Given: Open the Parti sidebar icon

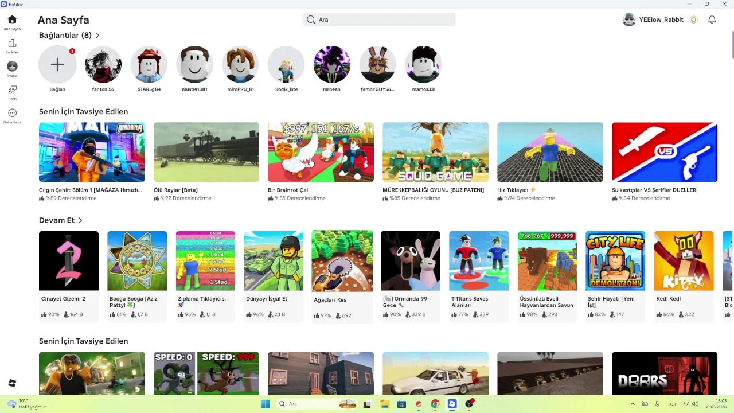Looking at the screenshot, I should pos(12,90).
